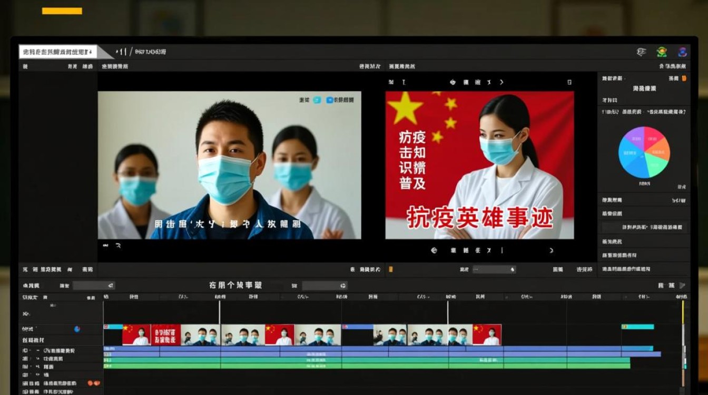This screenshot has height=395, width=708.
Task: Click the circular icon below the right preview
Action: click(434, 251)
